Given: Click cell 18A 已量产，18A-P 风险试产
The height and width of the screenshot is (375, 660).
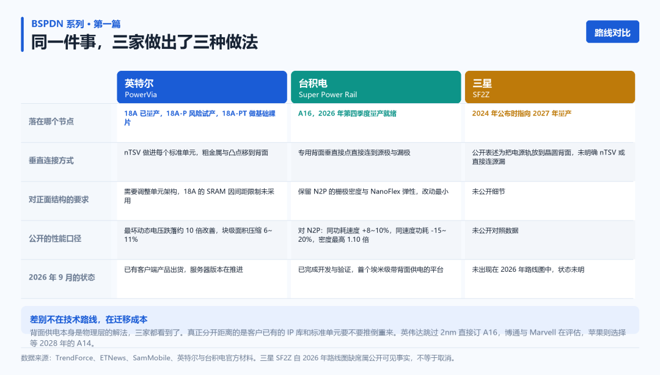Looking at the screenshot, I should pos(202,123).
